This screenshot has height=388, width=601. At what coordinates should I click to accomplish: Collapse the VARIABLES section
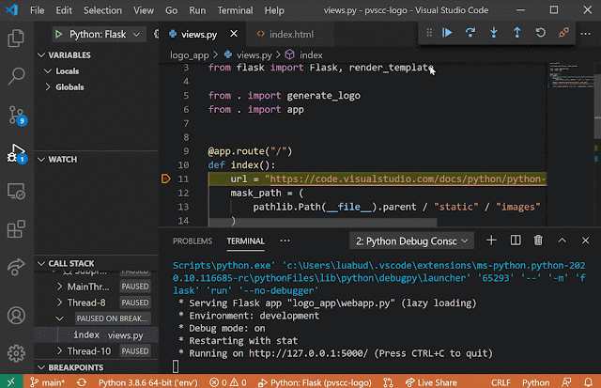click(41, 55)
